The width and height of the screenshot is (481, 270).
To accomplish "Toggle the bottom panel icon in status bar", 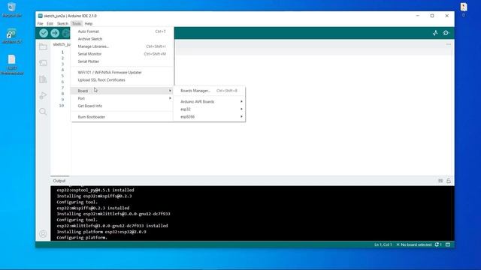I will click(448, 244).
